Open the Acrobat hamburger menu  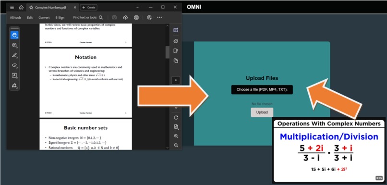[x=12, y=7]
